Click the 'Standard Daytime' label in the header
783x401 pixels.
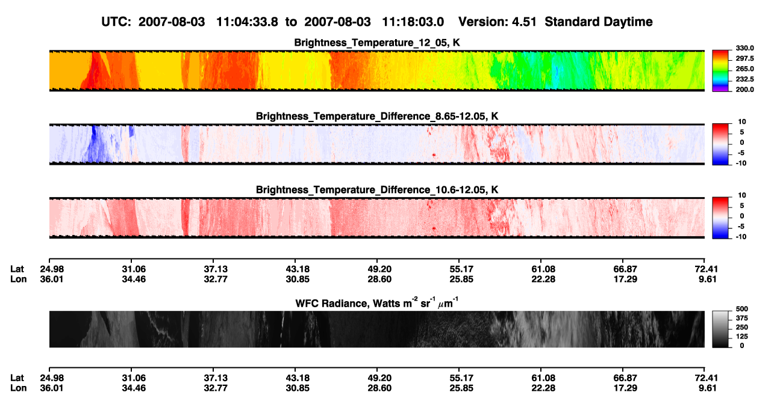pos(599,22)
